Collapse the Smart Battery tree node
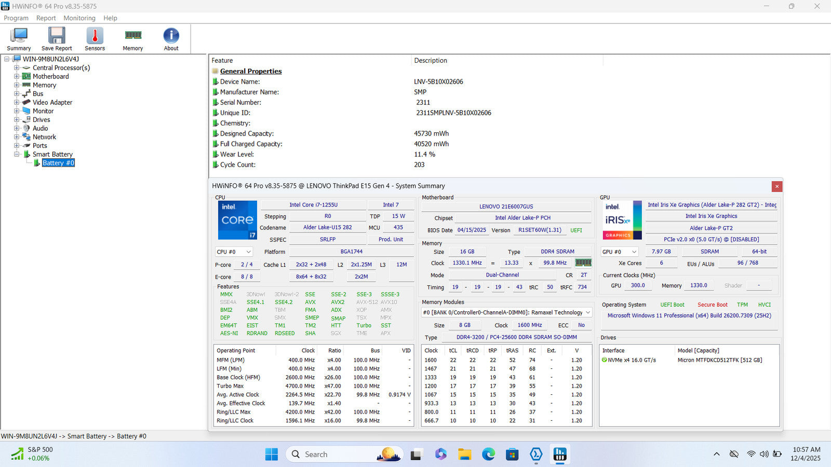Viewport: 831px width, 467px height. [x=17, y=154]
